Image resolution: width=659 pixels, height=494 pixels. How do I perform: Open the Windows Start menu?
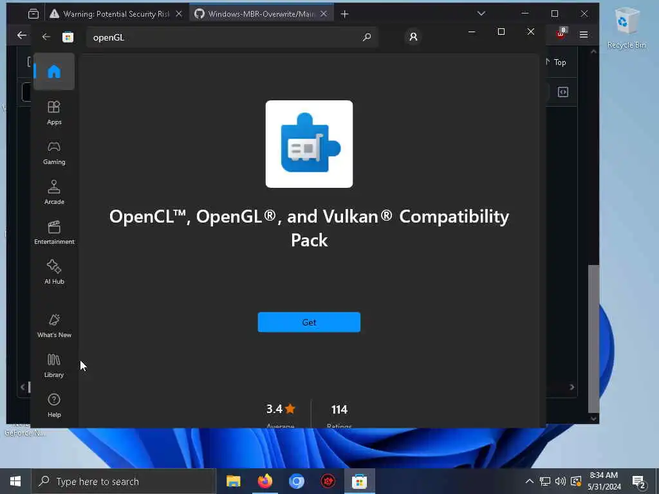tap(15, 481)
